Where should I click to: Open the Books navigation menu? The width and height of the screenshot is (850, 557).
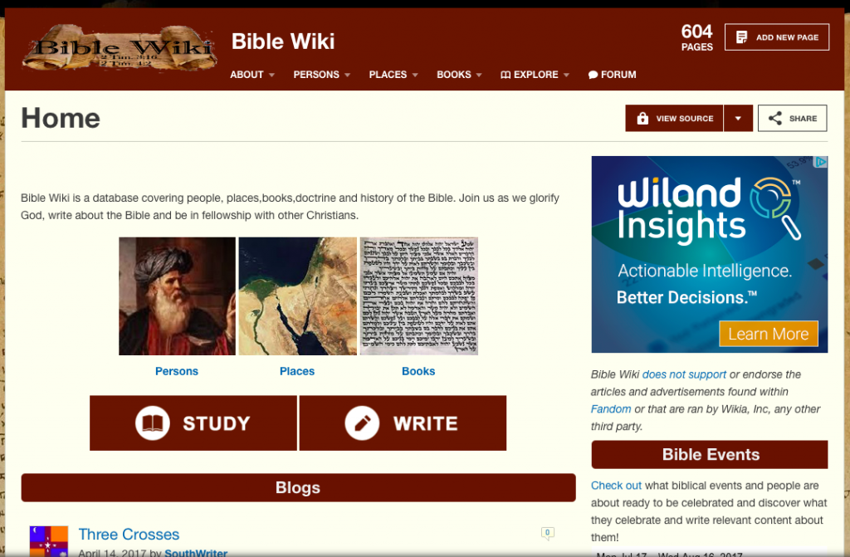459,75
